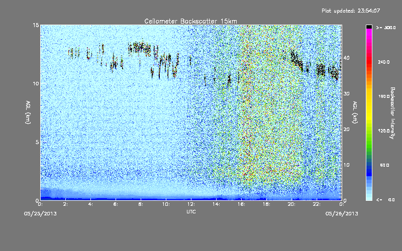Viewport: 402px width, 251px height.
Task: Click the 240.0 colorbar label
Action: pos(384,62)
